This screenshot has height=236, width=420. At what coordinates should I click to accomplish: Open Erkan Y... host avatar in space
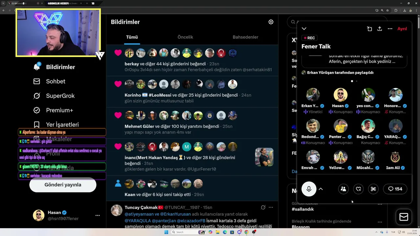[313, 95]
